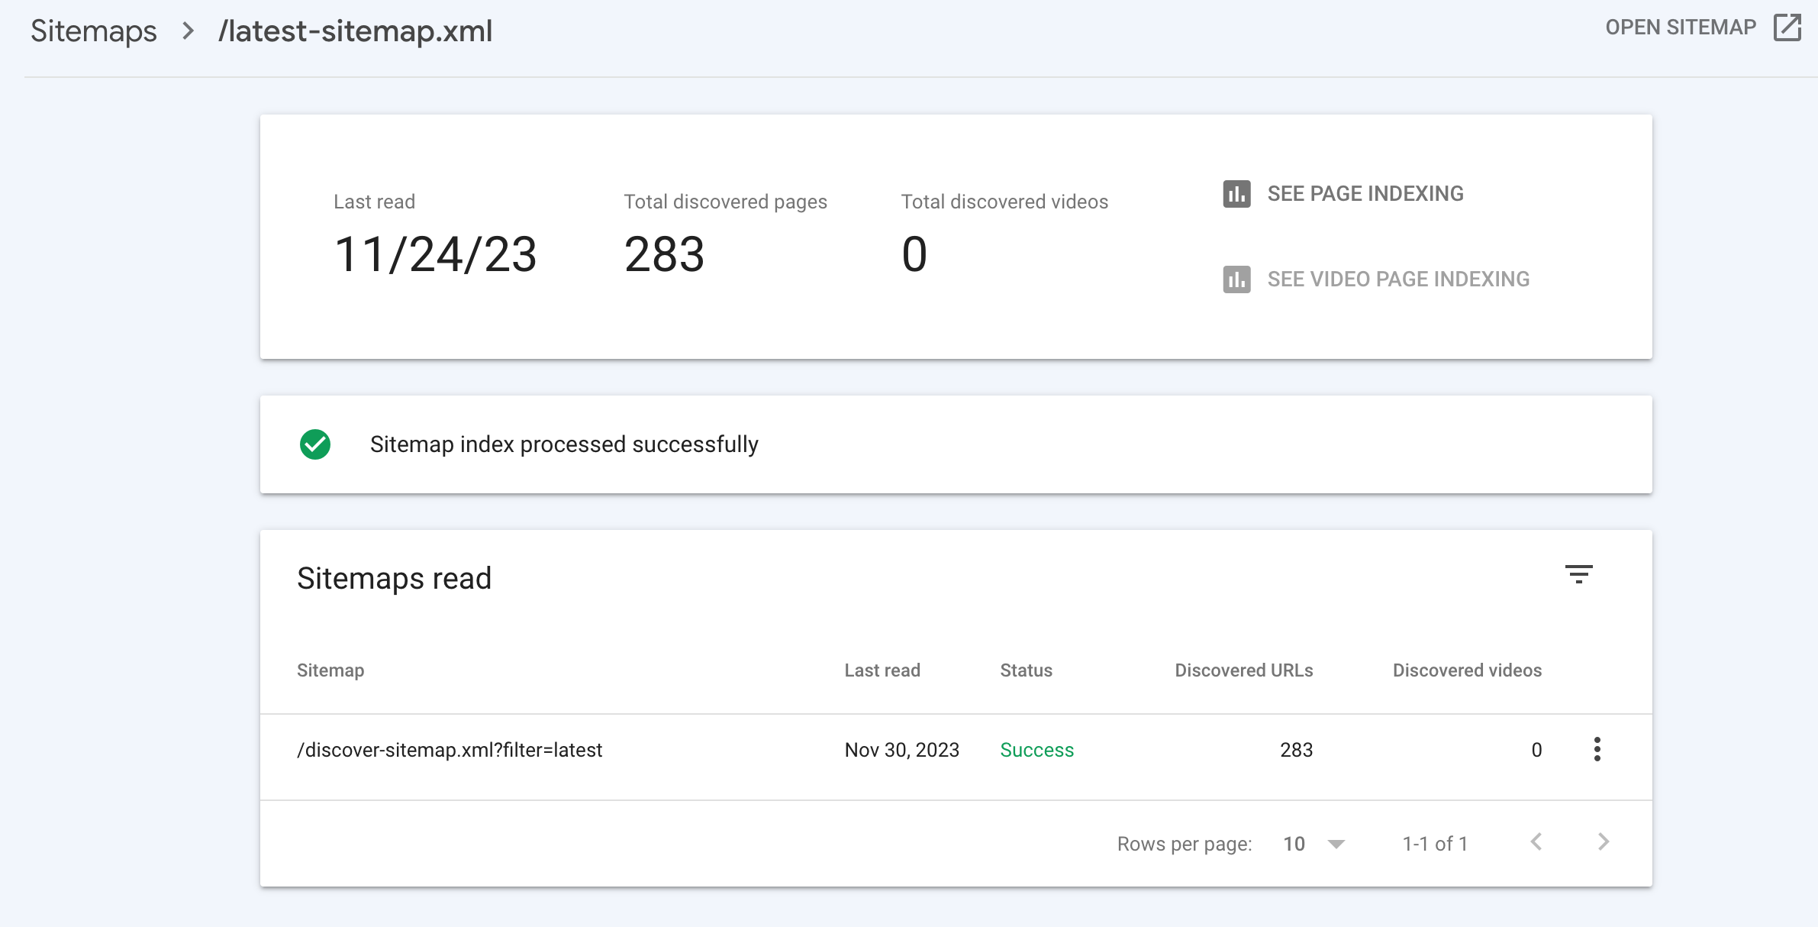
Task: Click the Success status value
Action: (x=1036, y=750)
